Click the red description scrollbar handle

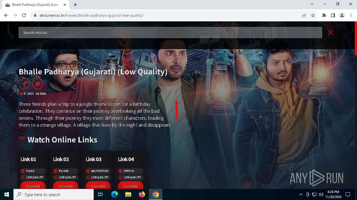coord(177,110)
